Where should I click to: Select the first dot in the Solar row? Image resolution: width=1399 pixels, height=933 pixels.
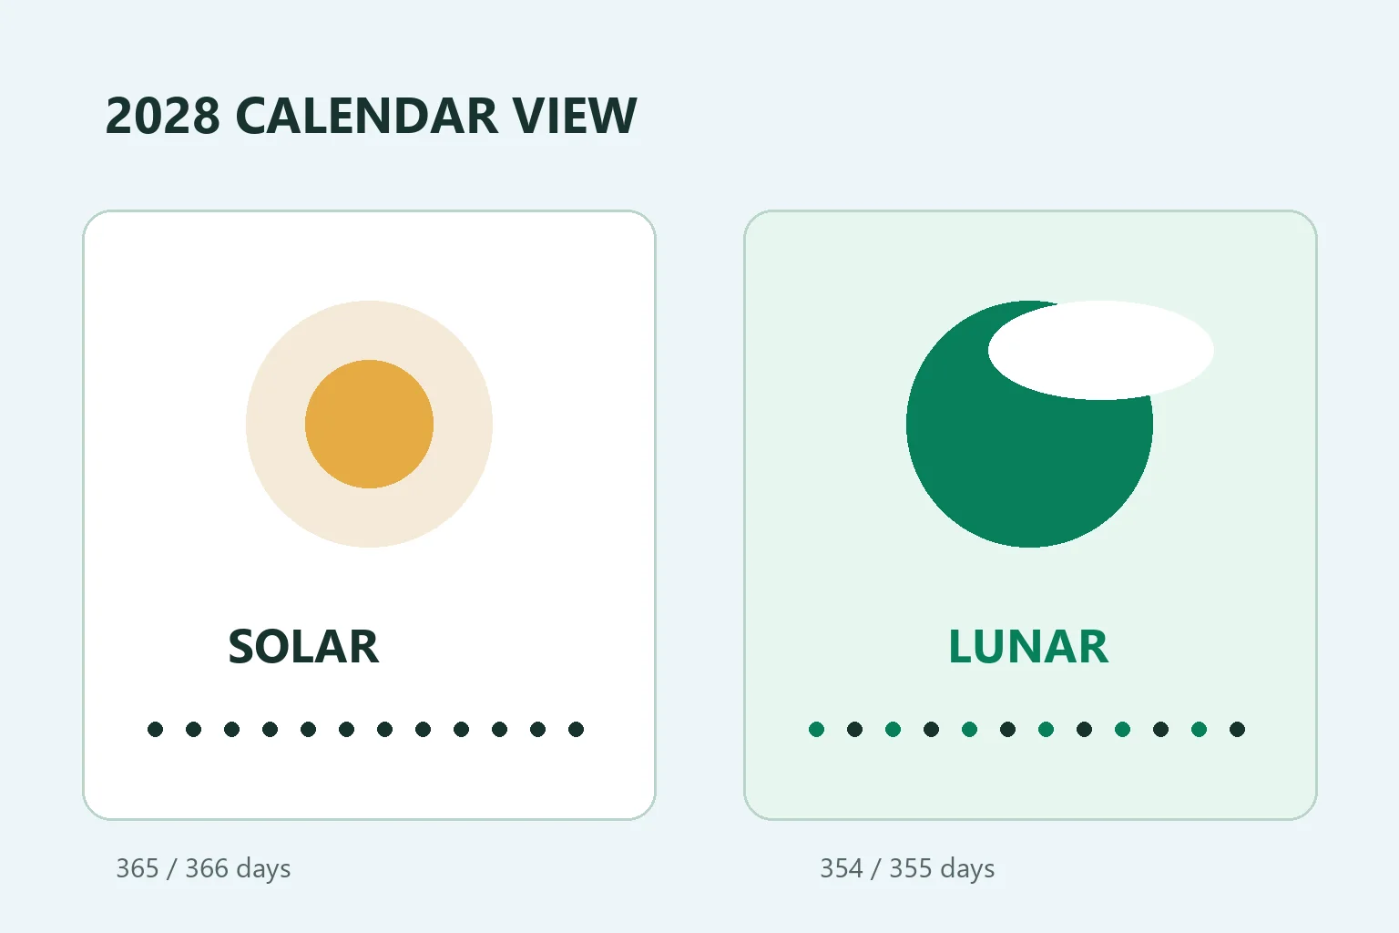tap(155, 729)
